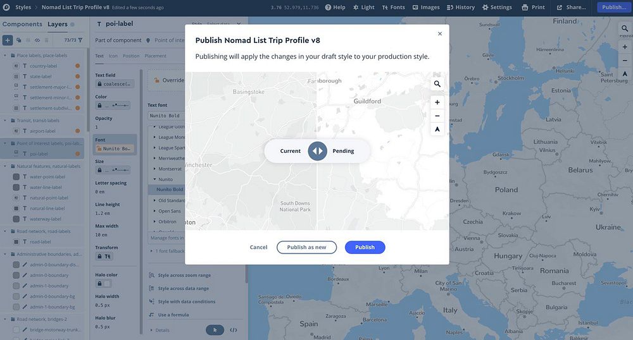Open the Fonts menu

pyautogui.click(x=394, y=7)
